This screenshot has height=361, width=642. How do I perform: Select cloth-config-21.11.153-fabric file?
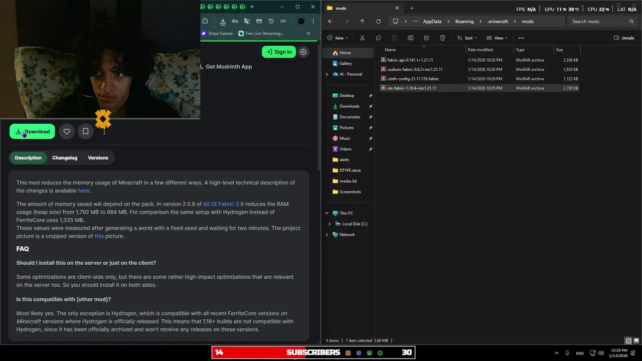479,79
